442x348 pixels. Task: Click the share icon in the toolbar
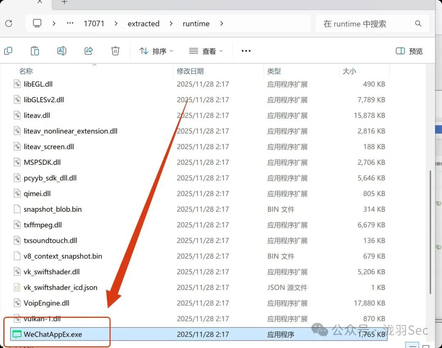(x=88, y=51)
